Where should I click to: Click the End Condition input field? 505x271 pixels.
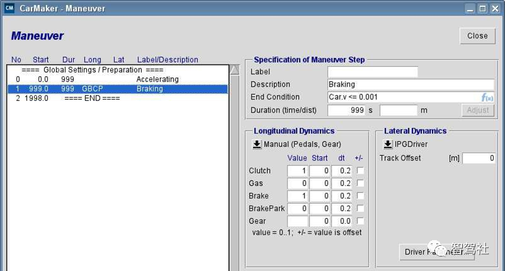tap(403, 97)
